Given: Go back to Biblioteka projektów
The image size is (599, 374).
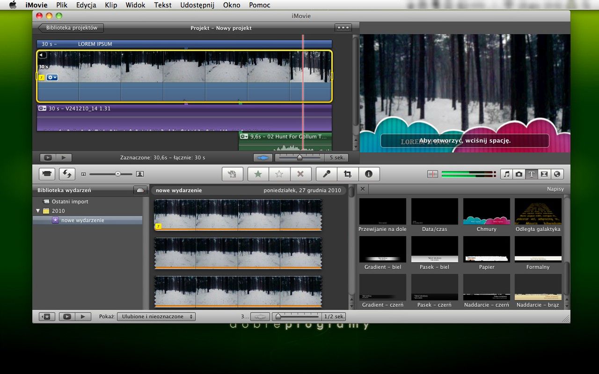Looking at the screenshot, I should [71, 28].
